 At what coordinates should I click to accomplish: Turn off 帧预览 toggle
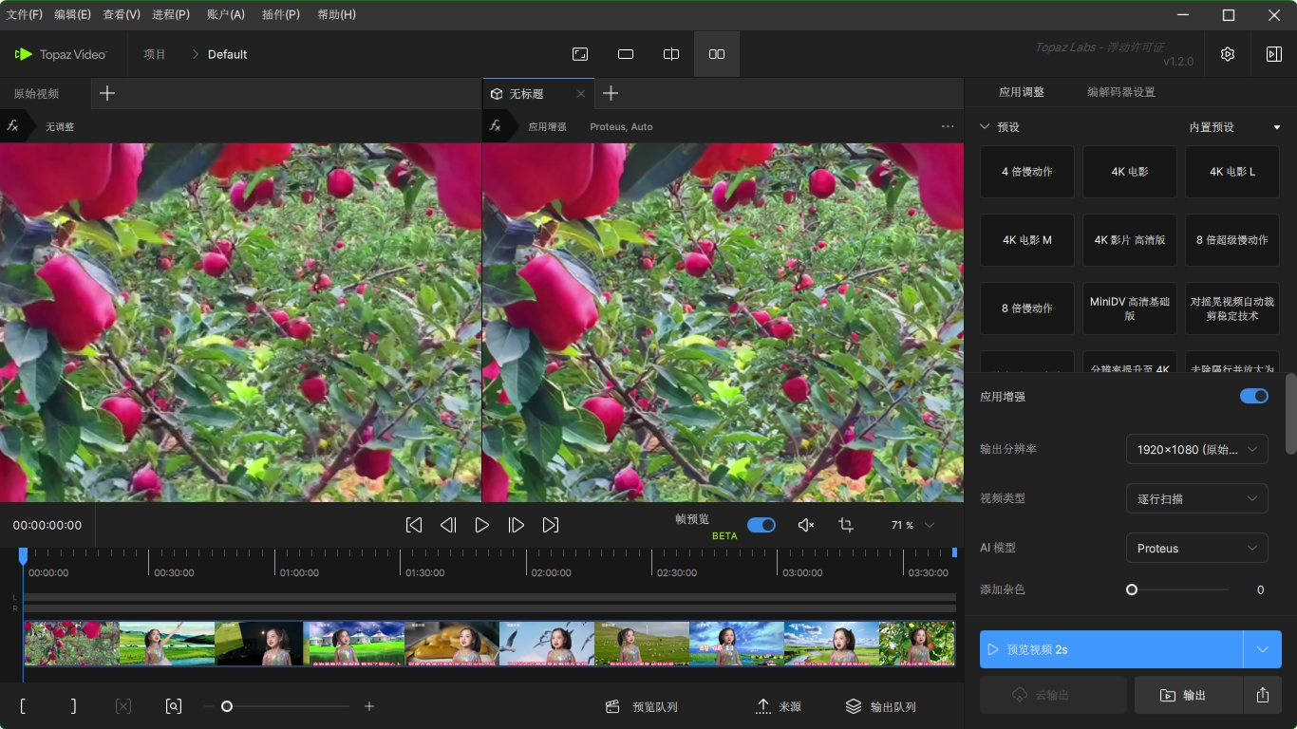(x=761, y=525)
